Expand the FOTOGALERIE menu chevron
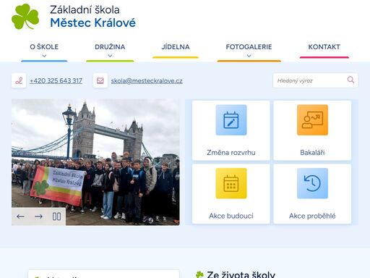 (x=249, y=56)
